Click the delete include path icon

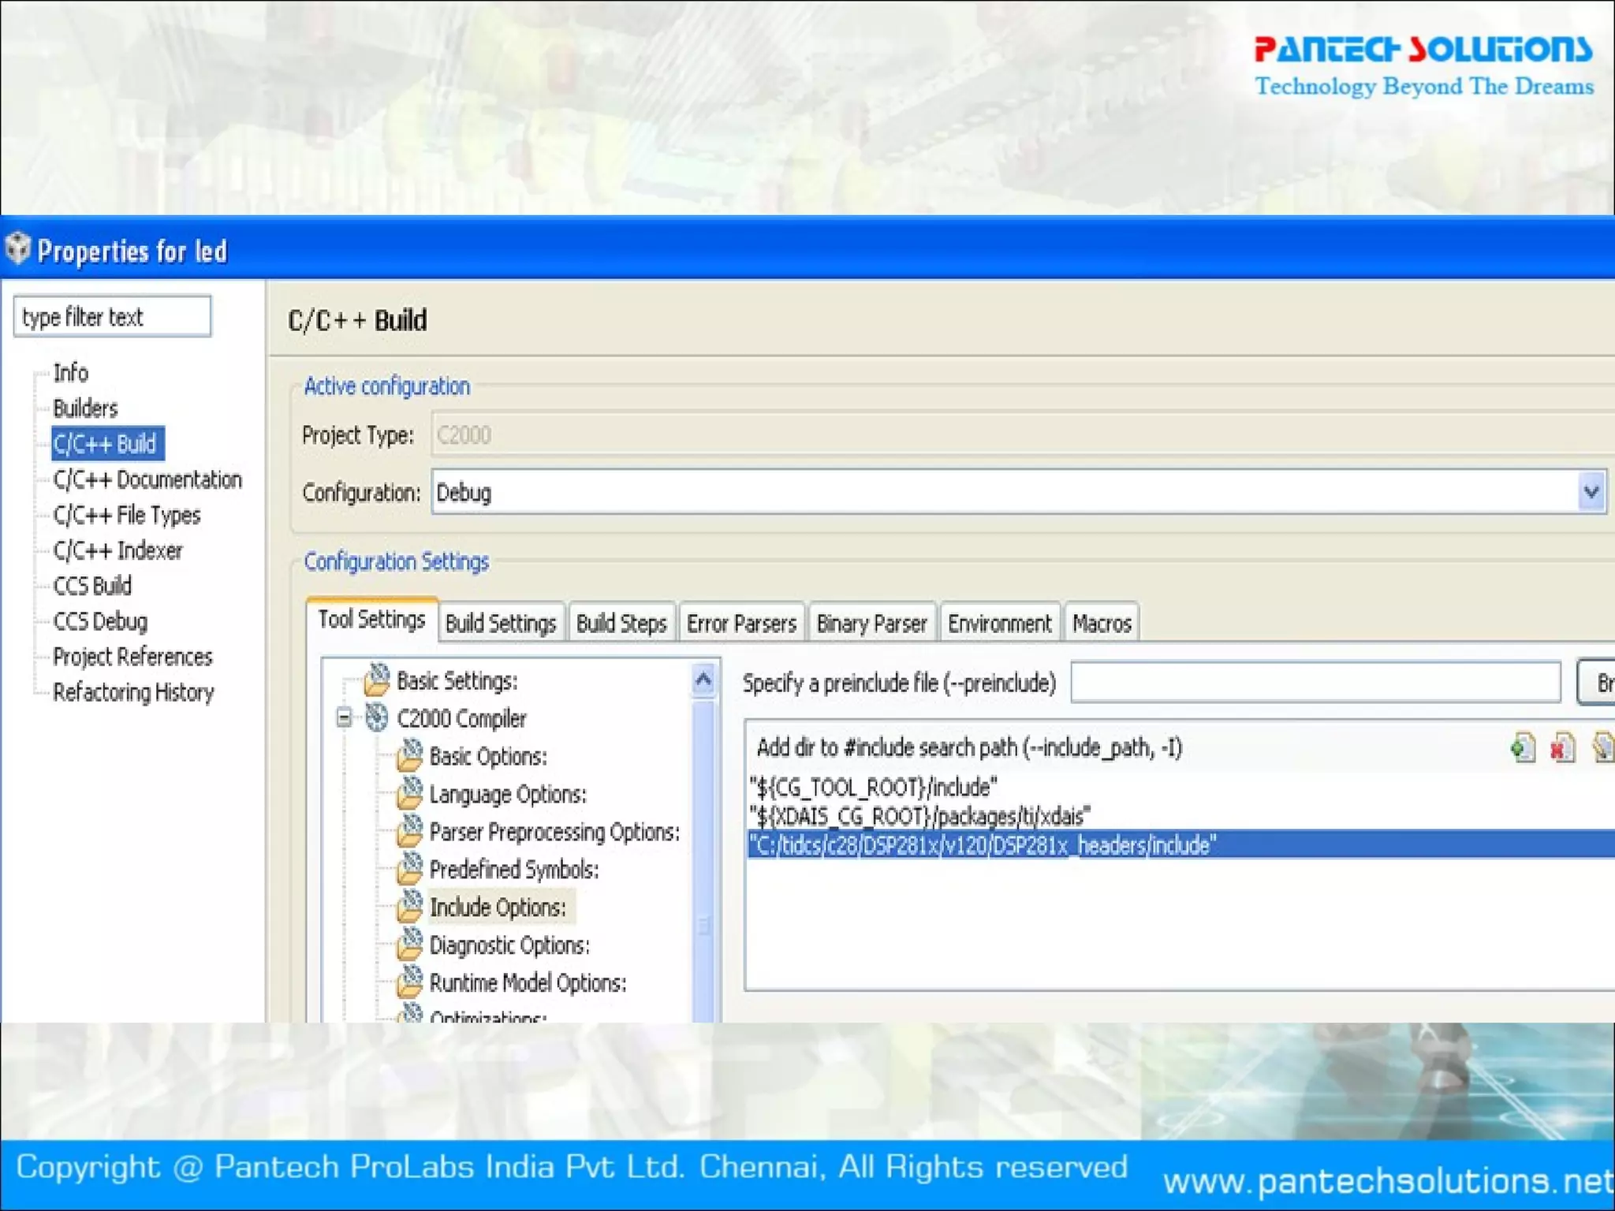click(1562, 747)
